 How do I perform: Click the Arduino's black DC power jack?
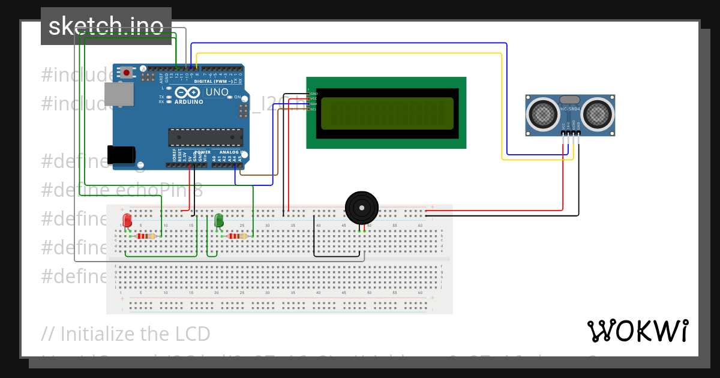point(121,154)
